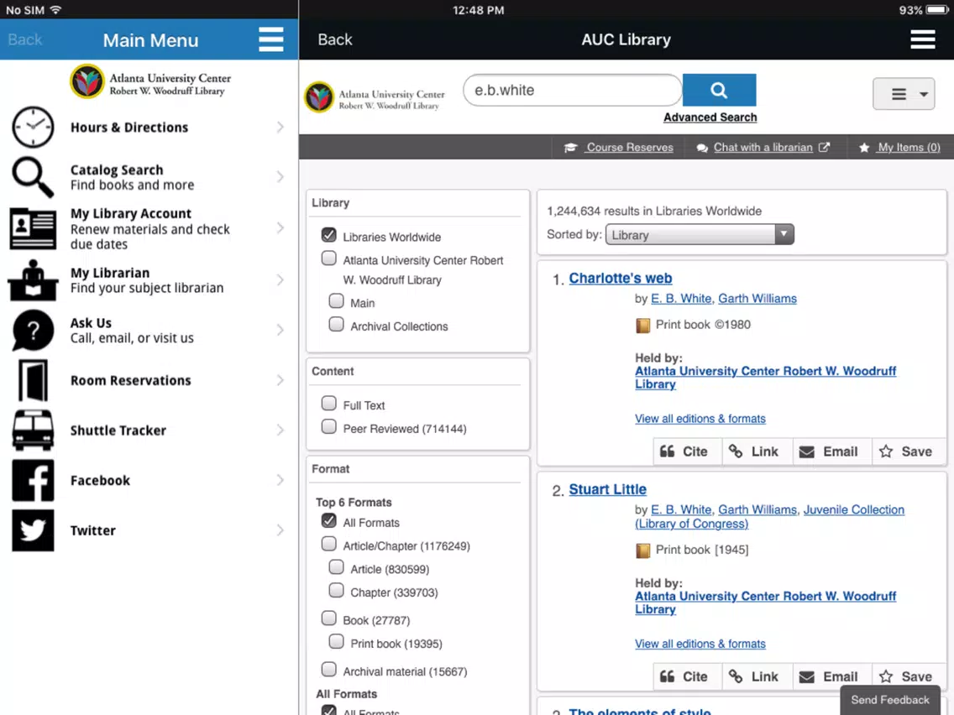The height and width of the screenshot is (715, 954).
Task: Click Back in the Main Menu header
Action: pyautogui.click(x=25, y=39)
